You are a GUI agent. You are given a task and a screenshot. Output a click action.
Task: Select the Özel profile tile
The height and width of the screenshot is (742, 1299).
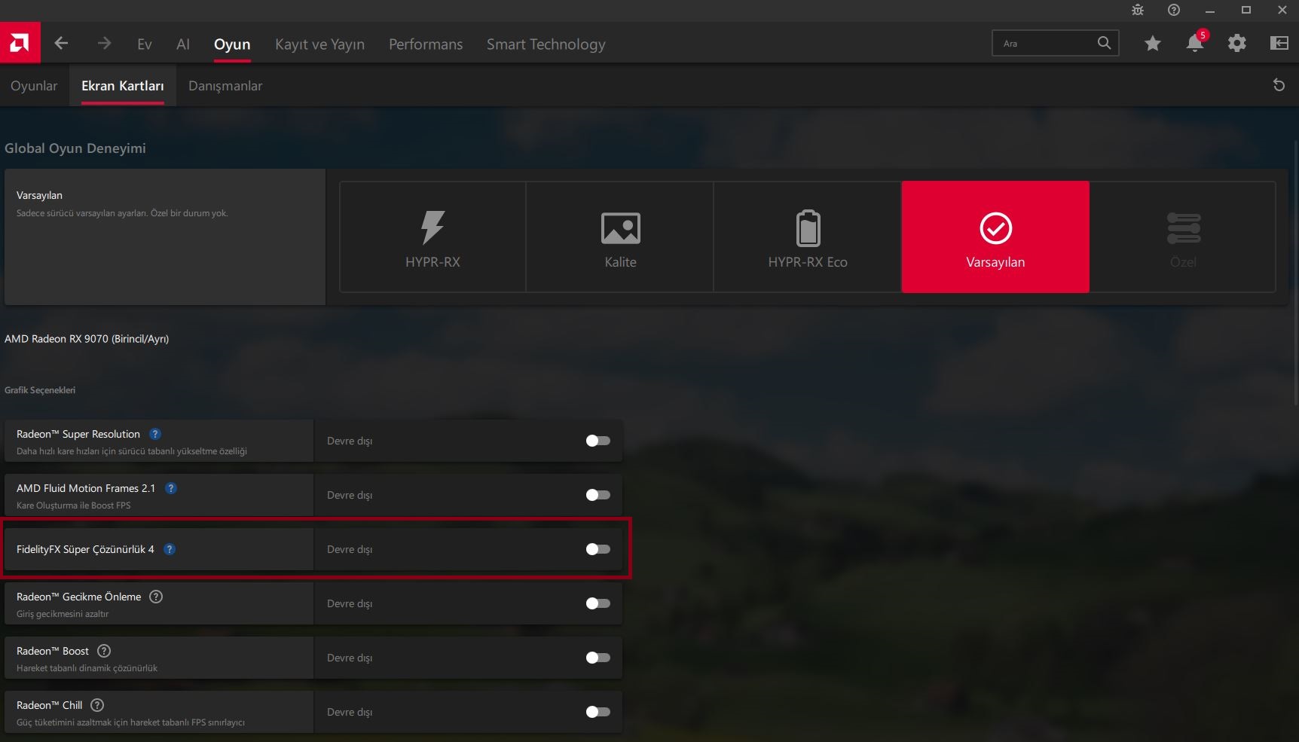coord(1183,237)
